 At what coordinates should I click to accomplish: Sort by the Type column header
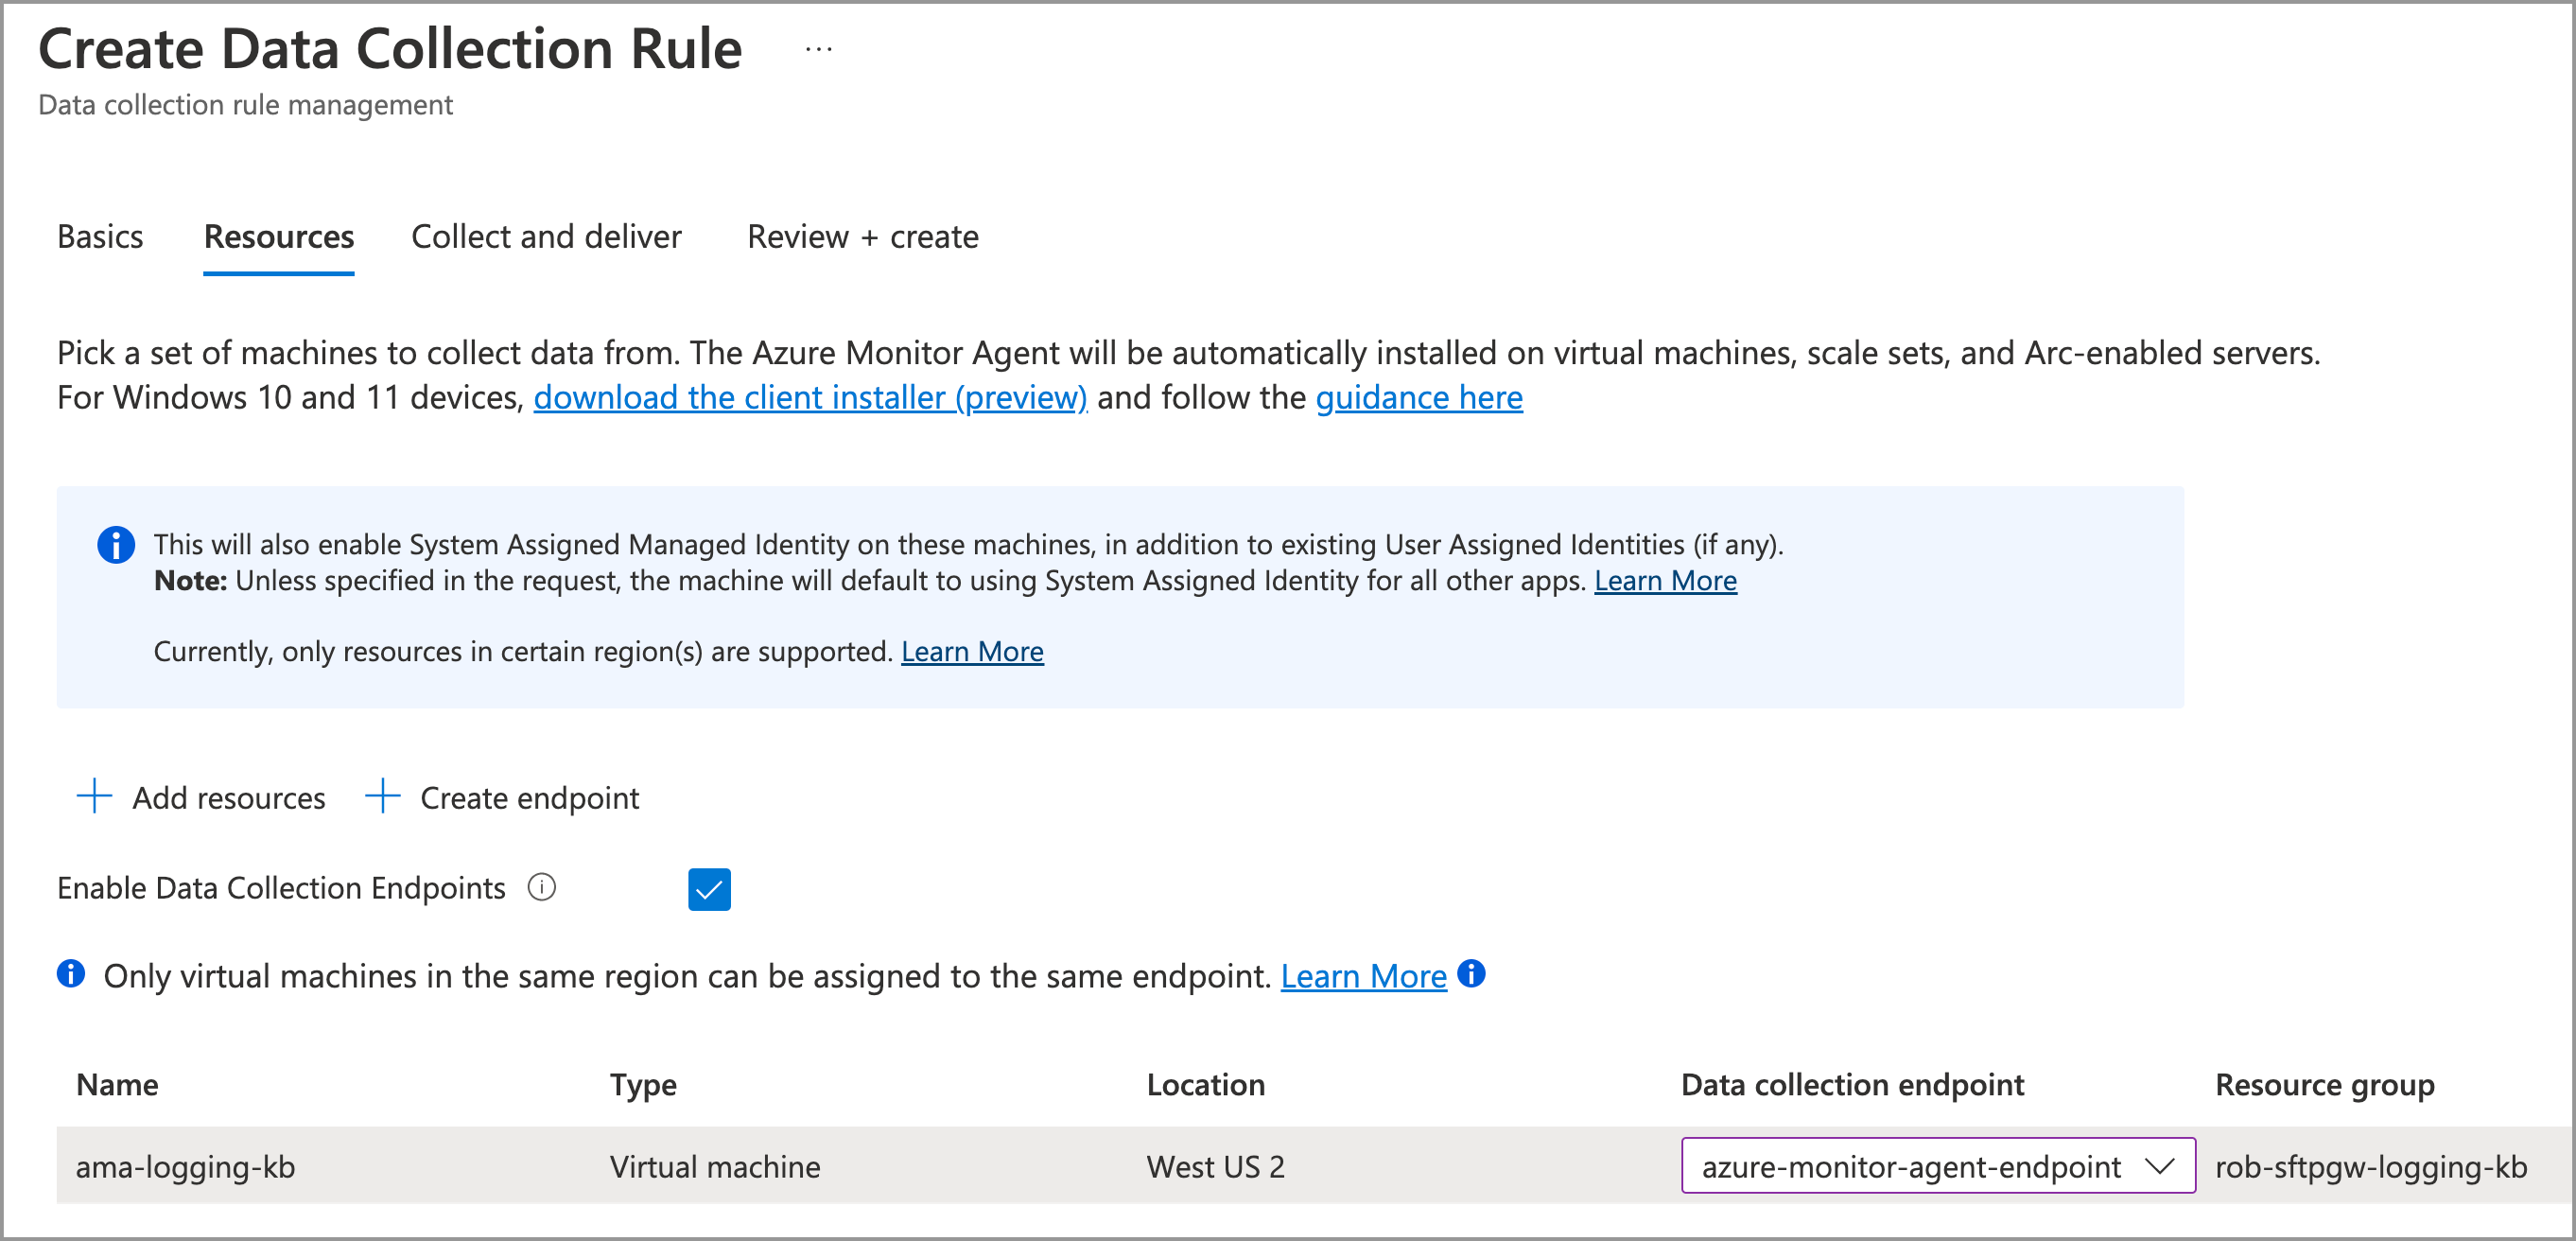click(x=643, y=1085)
